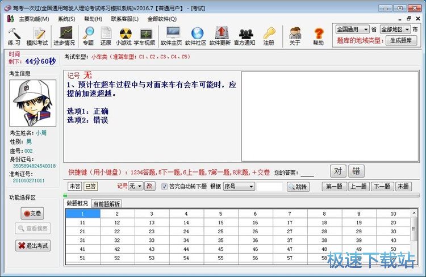Expand the 全部地区 city dropdown
Screen dimensions: 426x277
click(x=395, y=29)
